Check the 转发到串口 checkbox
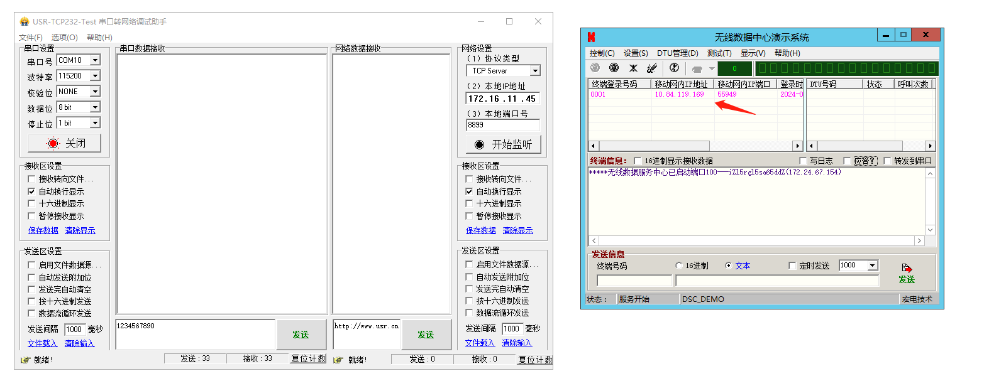Screen dimensions: 989x381 [887, 161]
